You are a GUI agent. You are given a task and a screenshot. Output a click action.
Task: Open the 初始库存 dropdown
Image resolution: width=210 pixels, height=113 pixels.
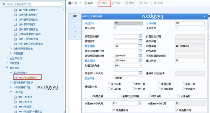(128, 78)
